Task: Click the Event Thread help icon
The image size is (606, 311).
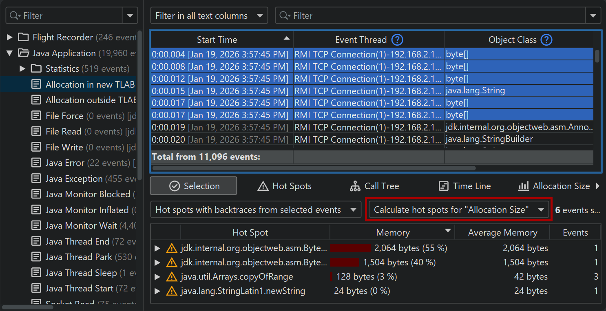Action: [x=397, y=40]
